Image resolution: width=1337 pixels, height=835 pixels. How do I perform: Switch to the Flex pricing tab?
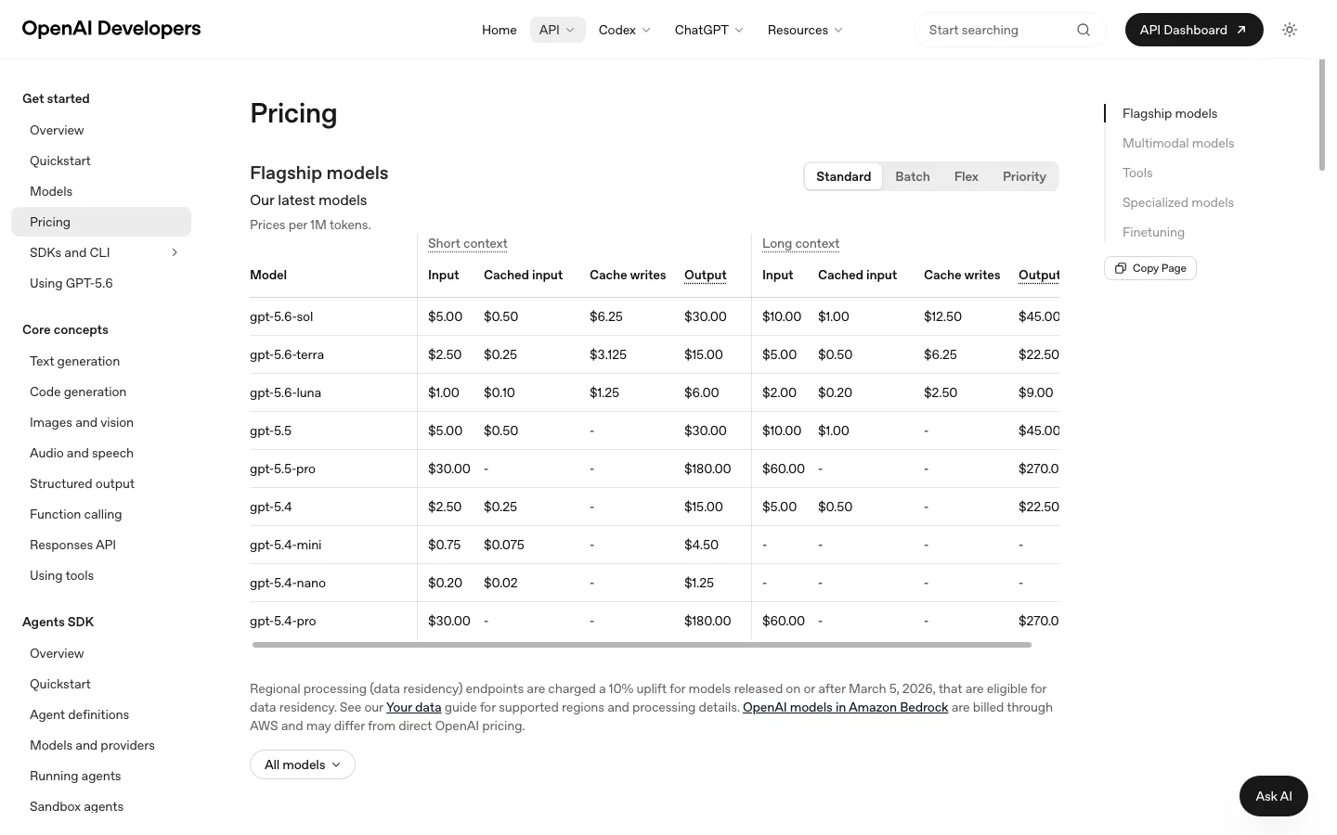click(x=966, y=176)
